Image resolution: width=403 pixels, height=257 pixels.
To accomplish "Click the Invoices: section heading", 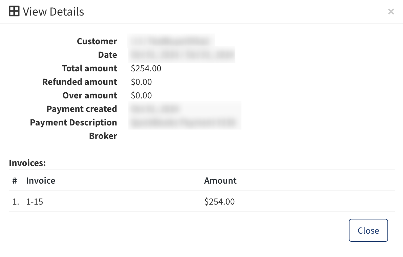I will (27, 163).
